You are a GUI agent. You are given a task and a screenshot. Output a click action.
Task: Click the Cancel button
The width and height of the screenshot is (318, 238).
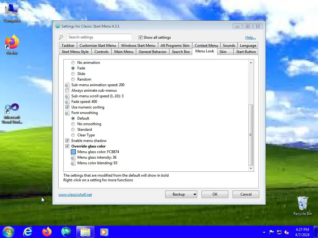pyautogui.click(x=246, y=194)
